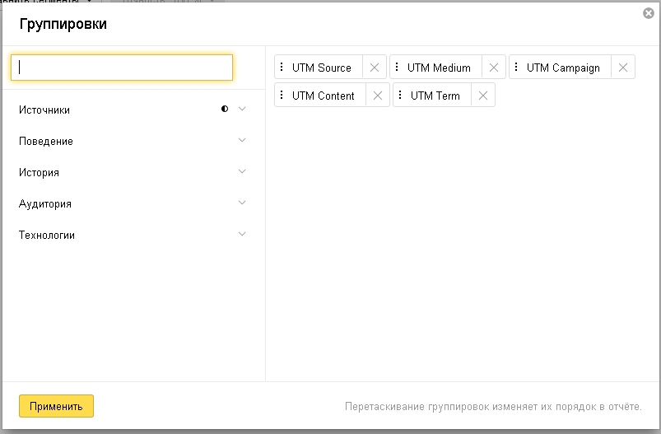Open the Поведение category
The width and height of the screenshot is (661, 434).
click(x=46, y=142)
